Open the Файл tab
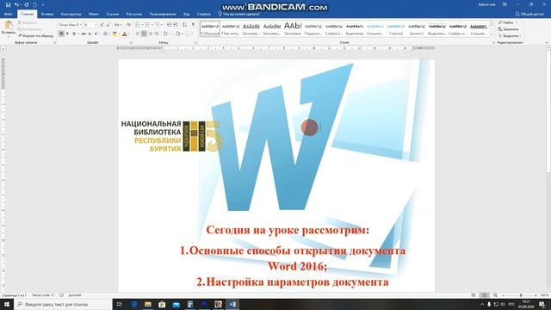 (x=9, y=14)
